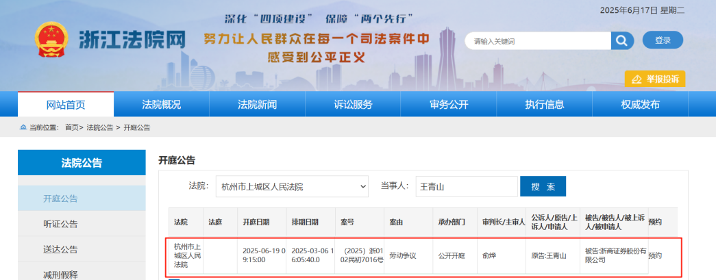Select 听证公告 in the sidebar

[60, 224]
